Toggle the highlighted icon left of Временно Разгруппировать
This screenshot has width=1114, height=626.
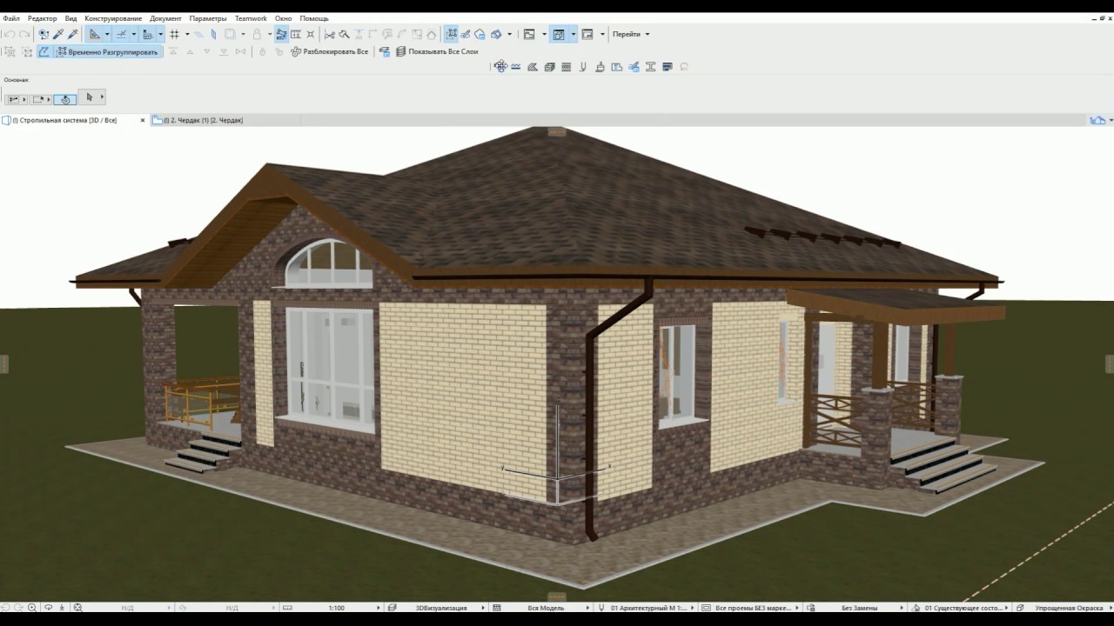[44, 52]
